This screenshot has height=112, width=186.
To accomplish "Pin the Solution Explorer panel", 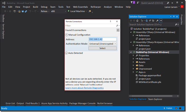I will pyautogui.click(x=174, y=17).
